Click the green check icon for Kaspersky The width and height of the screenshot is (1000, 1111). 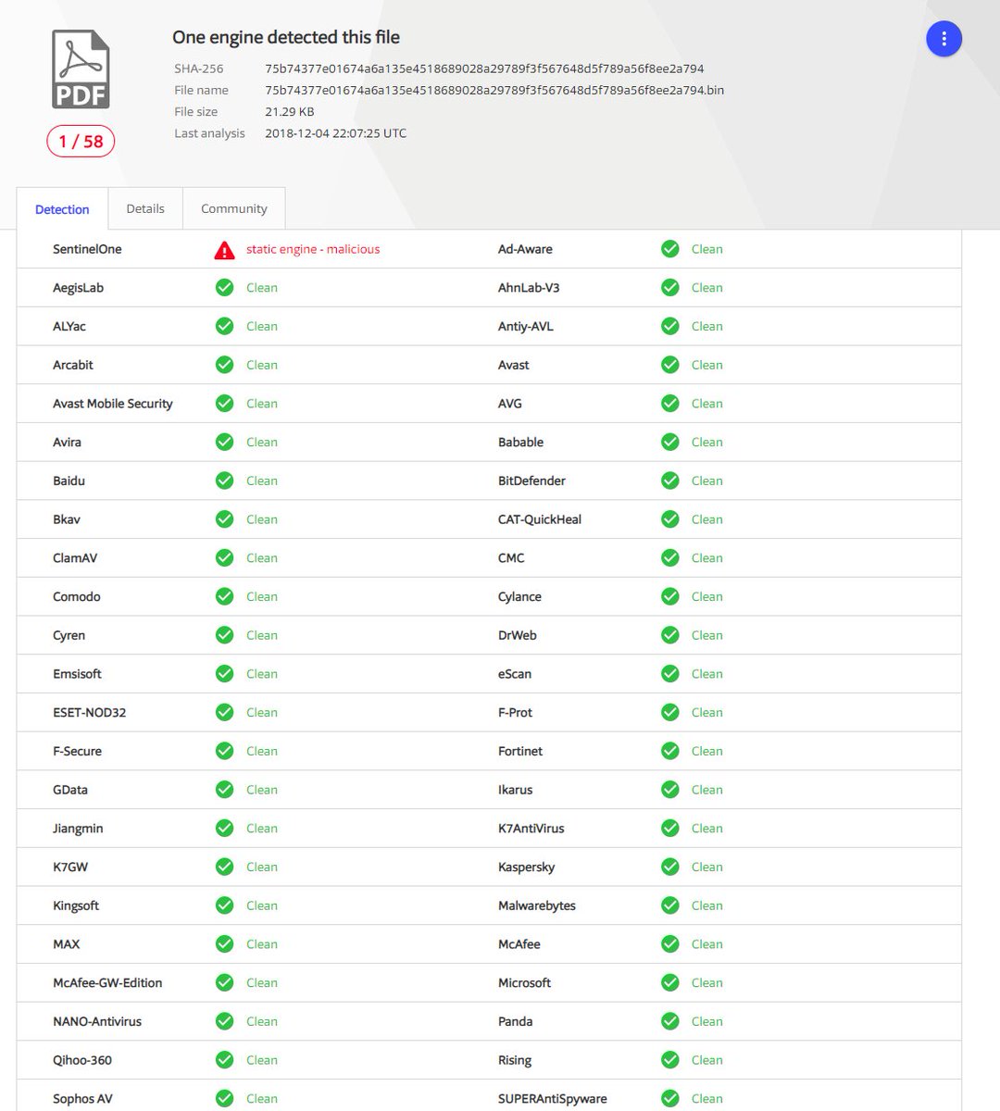tap(669, 868)
